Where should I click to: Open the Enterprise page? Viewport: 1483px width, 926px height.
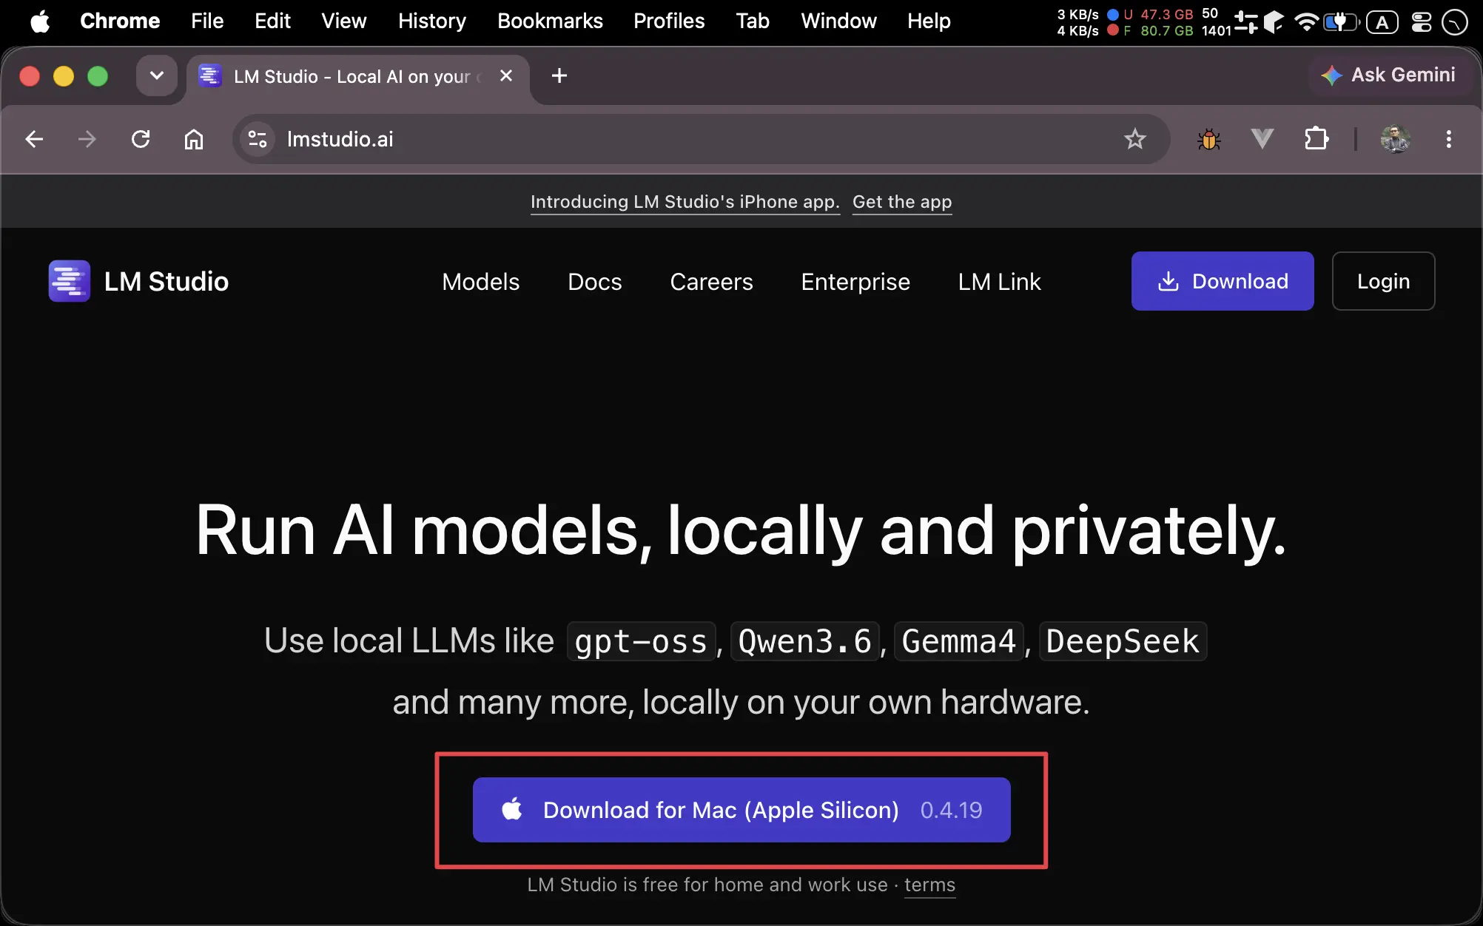tap(855, 282)
